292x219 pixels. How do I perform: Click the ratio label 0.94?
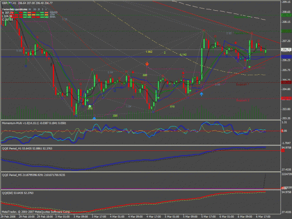110,72
